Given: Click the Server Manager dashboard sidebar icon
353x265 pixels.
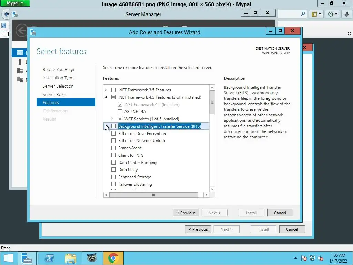Looking at the screenshot, I should (20, 53).
